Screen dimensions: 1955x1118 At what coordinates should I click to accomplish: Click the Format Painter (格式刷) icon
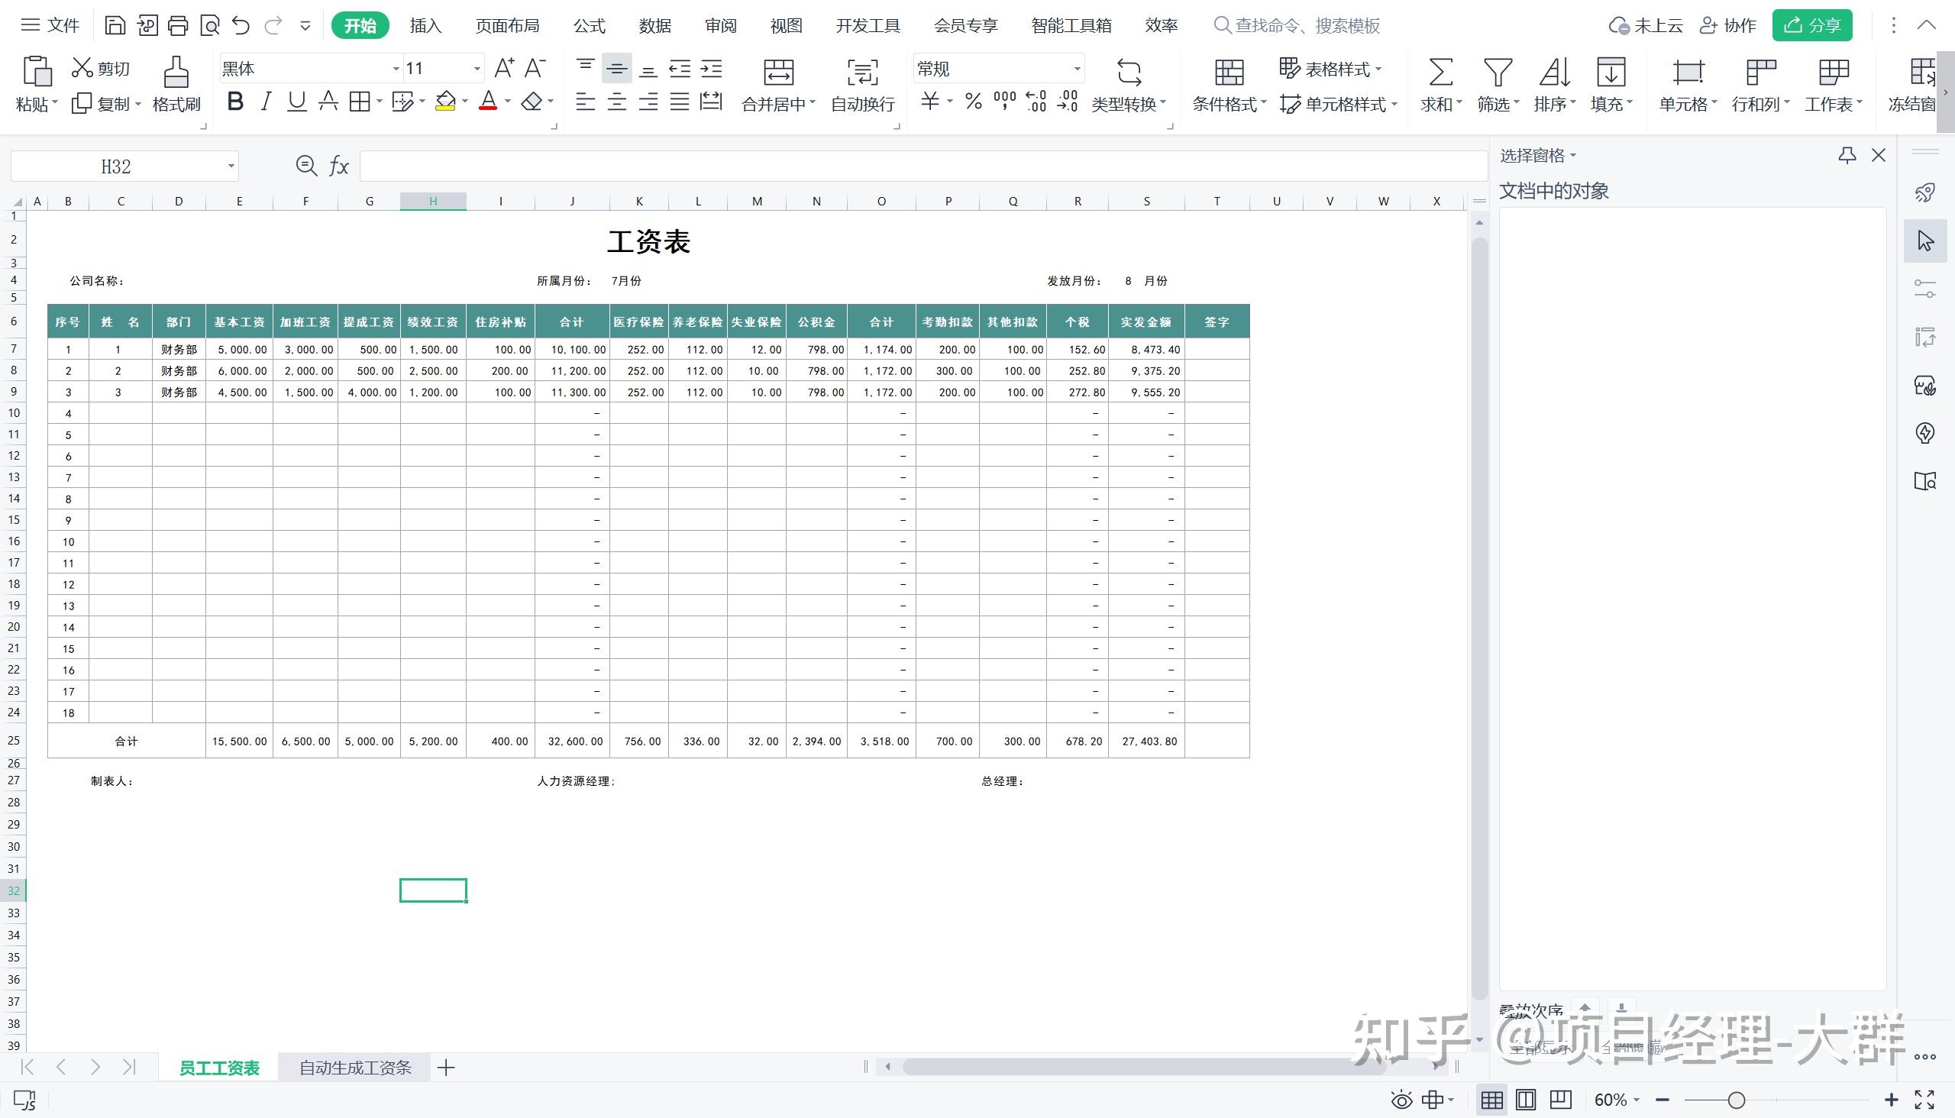176,73
